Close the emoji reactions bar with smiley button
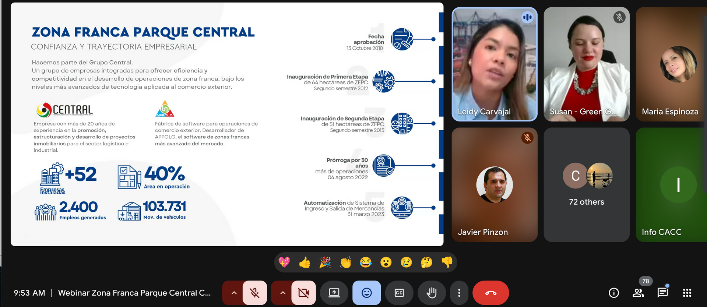The image size is (707, 307). [366, 293]
